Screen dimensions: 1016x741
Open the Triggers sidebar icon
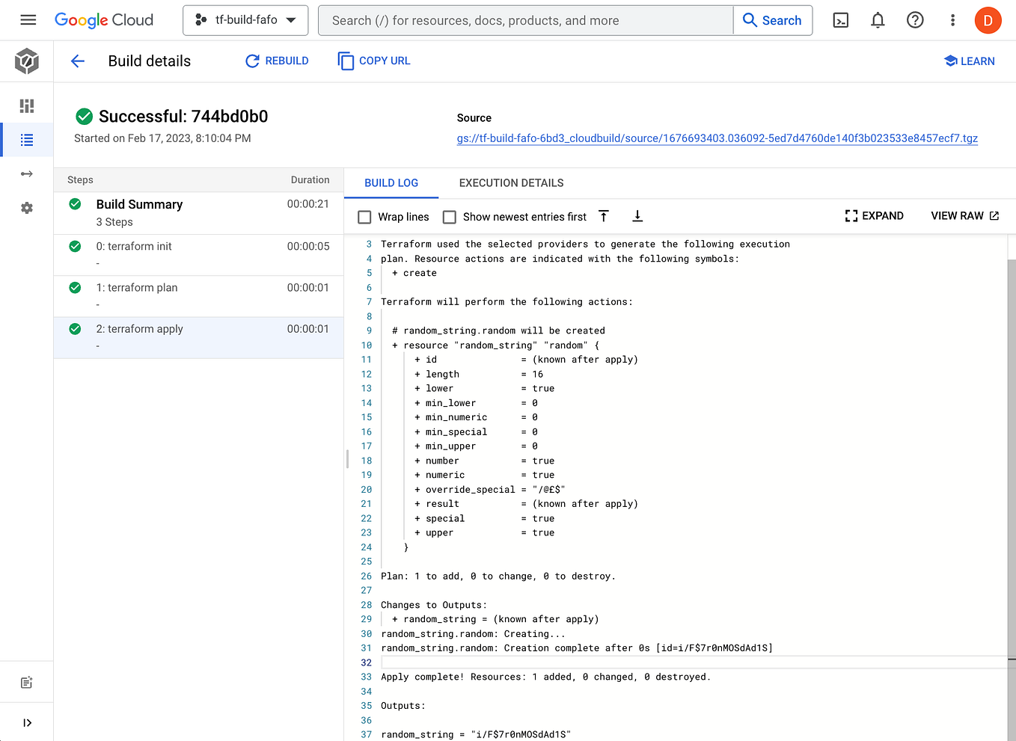click(x=27, y=173)
